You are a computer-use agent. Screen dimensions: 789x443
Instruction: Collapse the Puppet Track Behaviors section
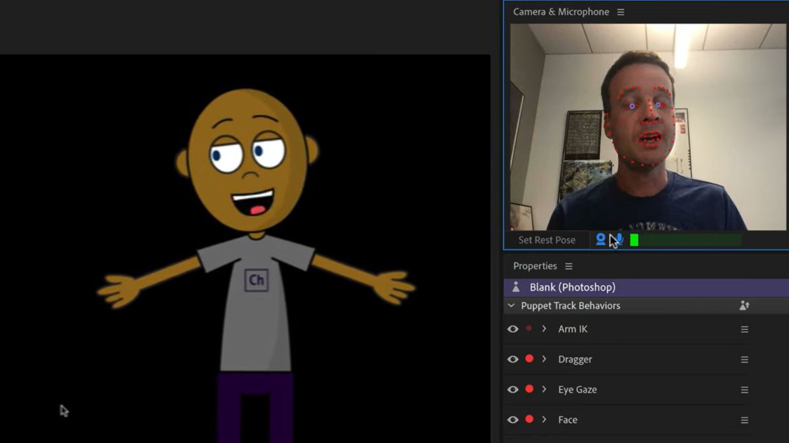(x=511, y=306)
